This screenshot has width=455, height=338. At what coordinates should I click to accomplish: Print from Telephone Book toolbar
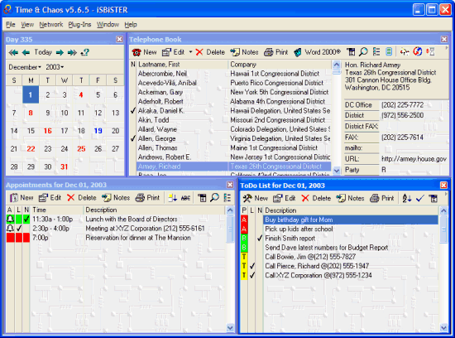click(x=276, y=52)
